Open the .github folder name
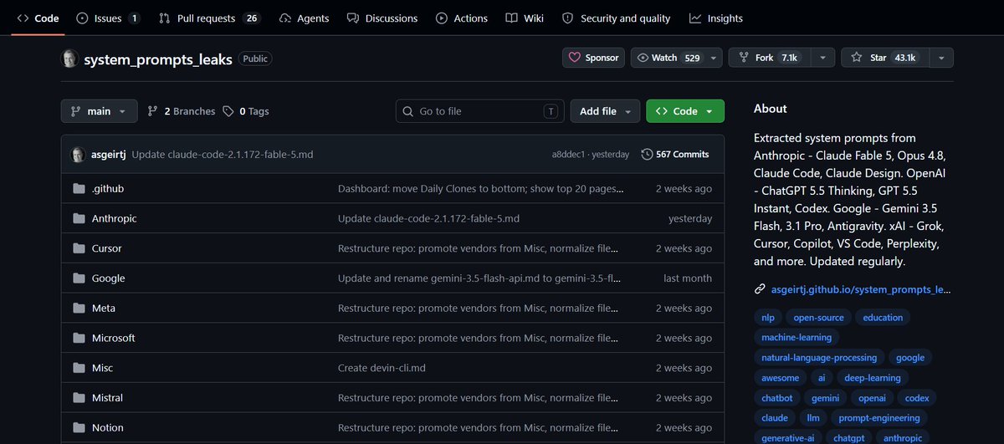 pos(108,189)
